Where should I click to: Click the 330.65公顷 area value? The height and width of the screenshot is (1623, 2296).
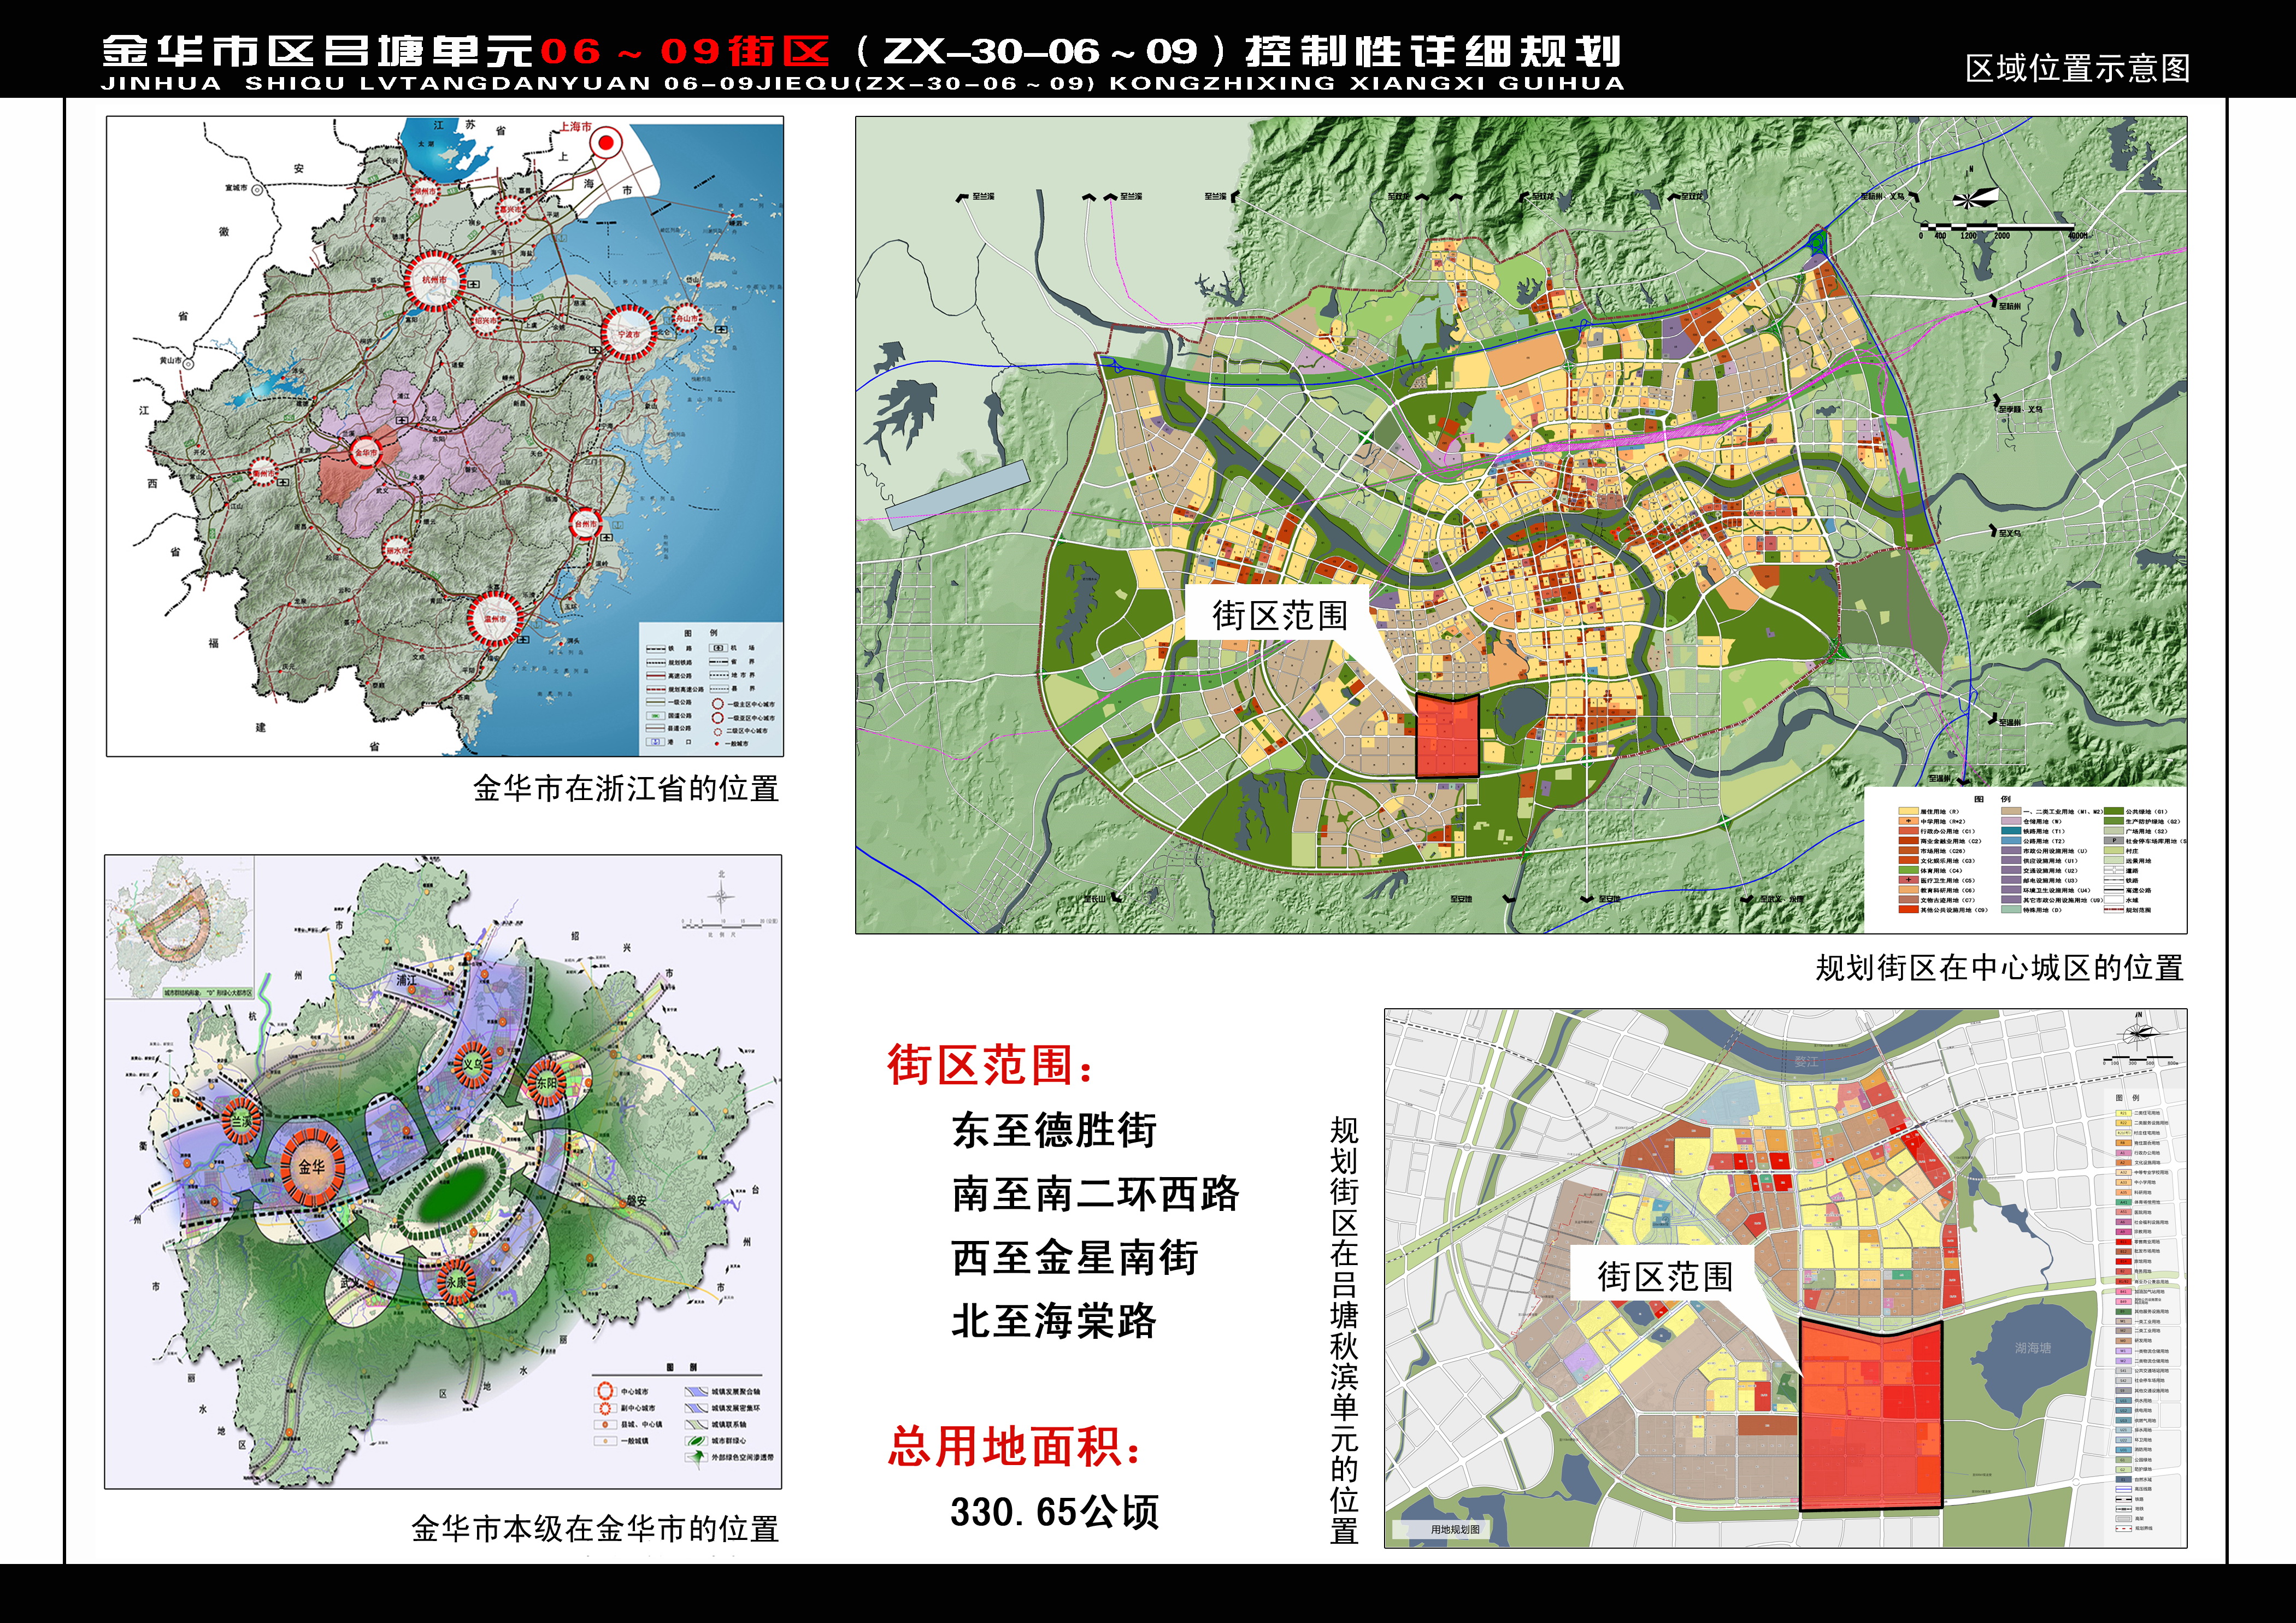click(1055, 1511)
